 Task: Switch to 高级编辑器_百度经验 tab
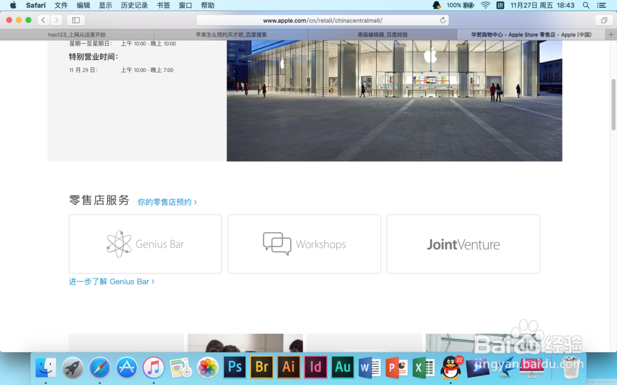pyautogui.click(x=383, y=34)
